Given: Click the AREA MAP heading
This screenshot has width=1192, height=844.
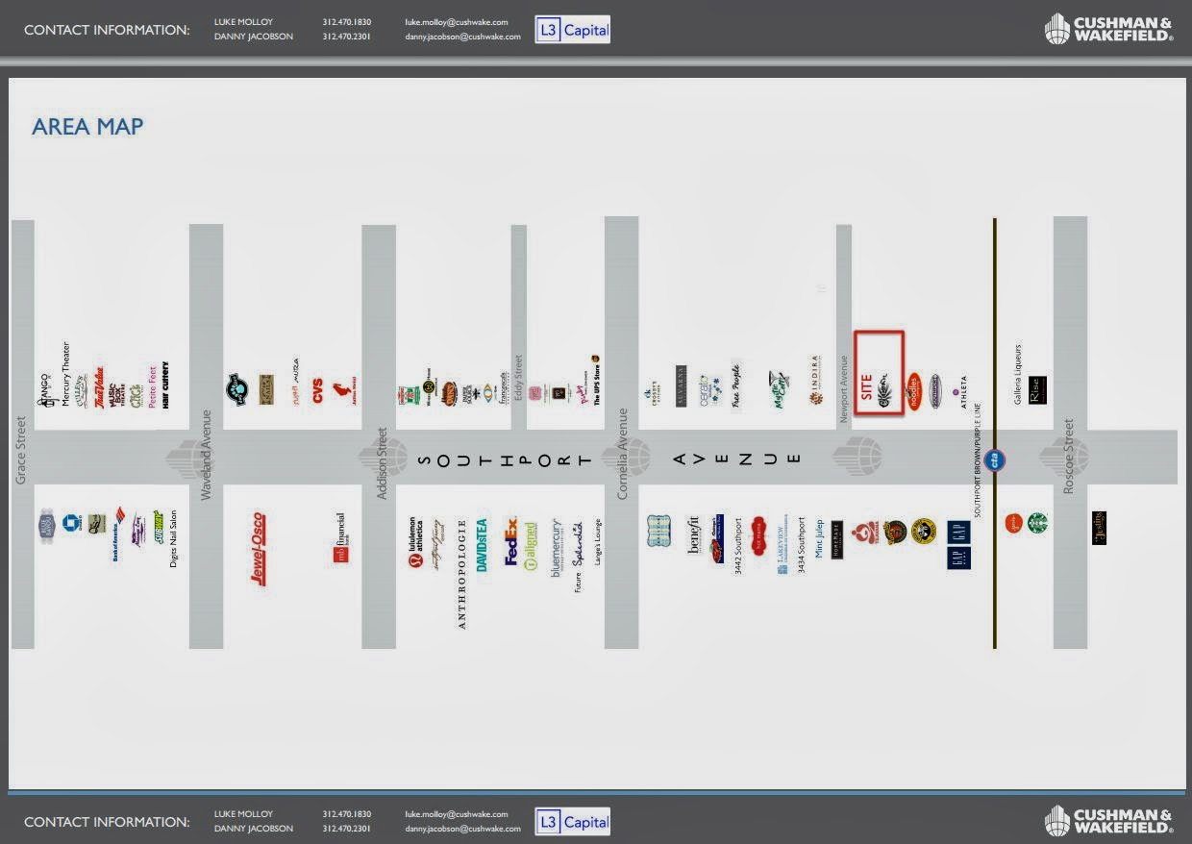Looking at the screenshot, I should click(87, 127).
